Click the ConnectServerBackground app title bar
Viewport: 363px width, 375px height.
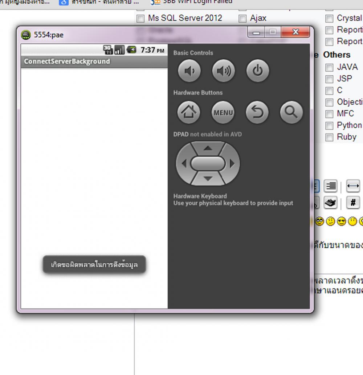(94, 62)
